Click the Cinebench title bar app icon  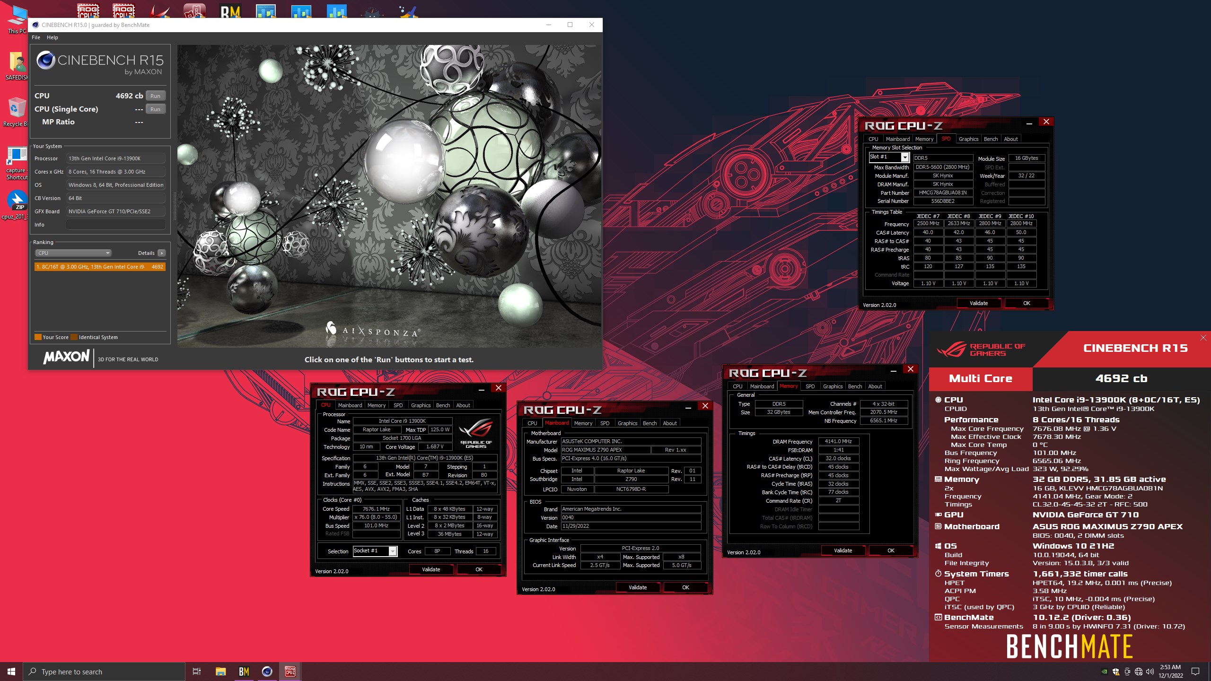[35, 25]
